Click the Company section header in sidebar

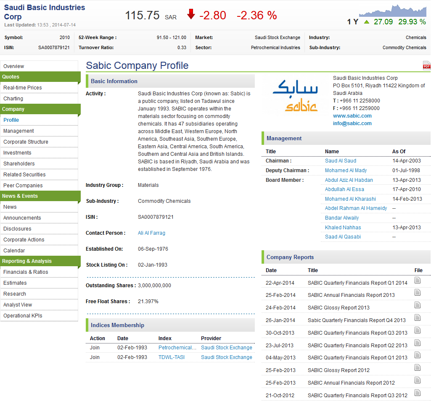pos(40,109)
